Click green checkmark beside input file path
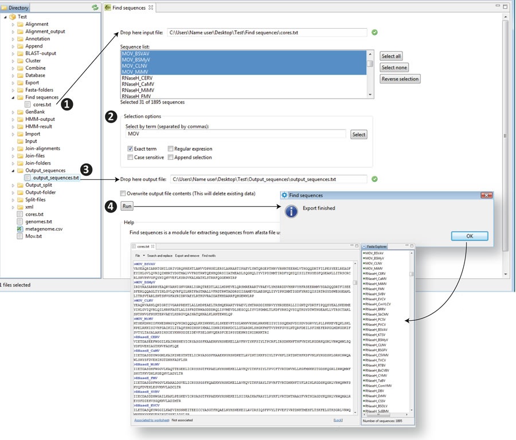516x440 pixels. tap(374, 33)
